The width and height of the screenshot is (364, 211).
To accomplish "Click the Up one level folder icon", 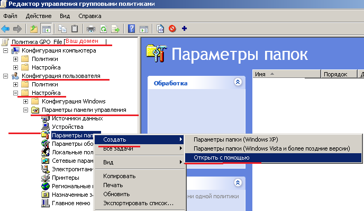I will click(34, 29).
